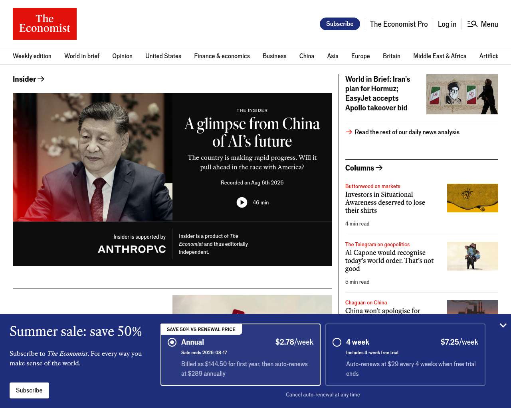Click the Al Capone globe illustration thumbnail

point(473,256)
